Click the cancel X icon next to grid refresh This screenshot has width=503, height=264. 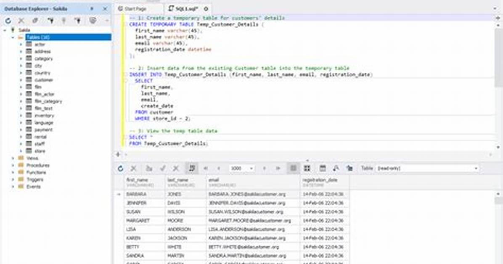coord(133,169)
